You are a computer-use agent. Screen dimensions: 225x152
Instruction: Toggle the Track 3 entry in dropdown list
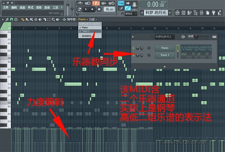(x=90, y=31)
